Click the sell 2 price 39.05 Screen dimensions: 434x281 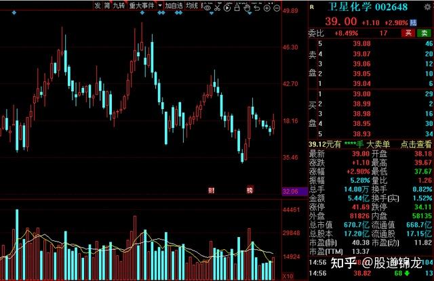click(x=361, y=74)
